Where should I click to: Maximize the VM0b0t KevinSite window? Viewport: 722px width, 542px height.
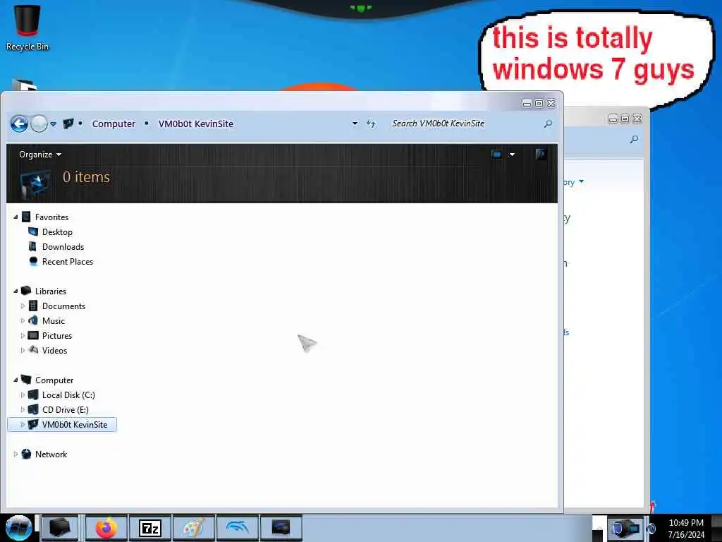[x=539, y=104]
